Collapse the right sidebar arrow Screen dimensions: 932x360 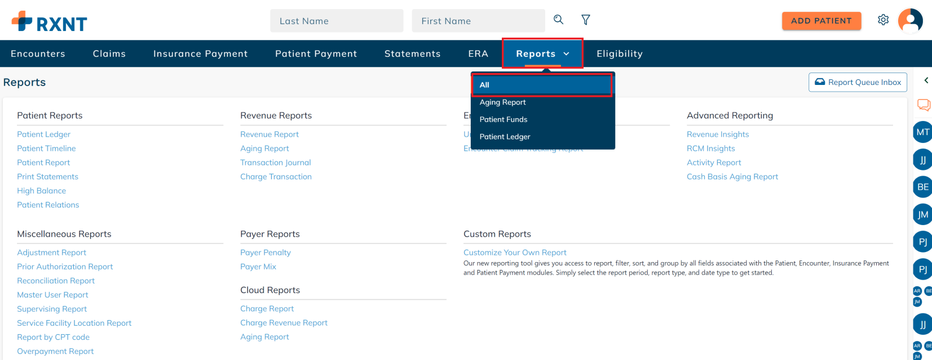926,80
